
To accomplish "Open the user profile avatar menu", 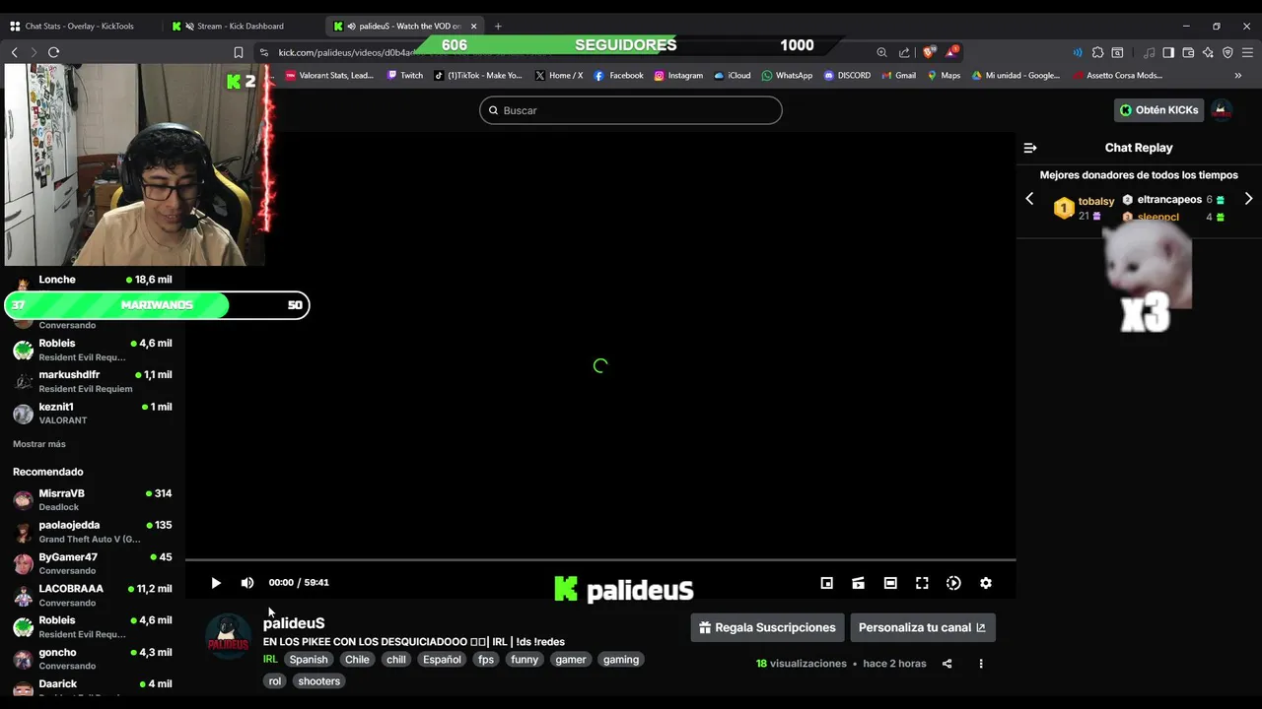I will (1222, 110).
